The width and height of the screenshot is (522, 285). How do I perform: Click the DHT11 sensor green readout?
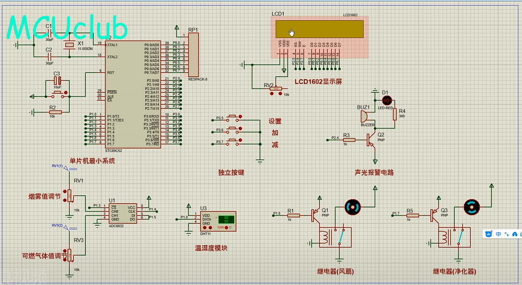coord(224,219)
